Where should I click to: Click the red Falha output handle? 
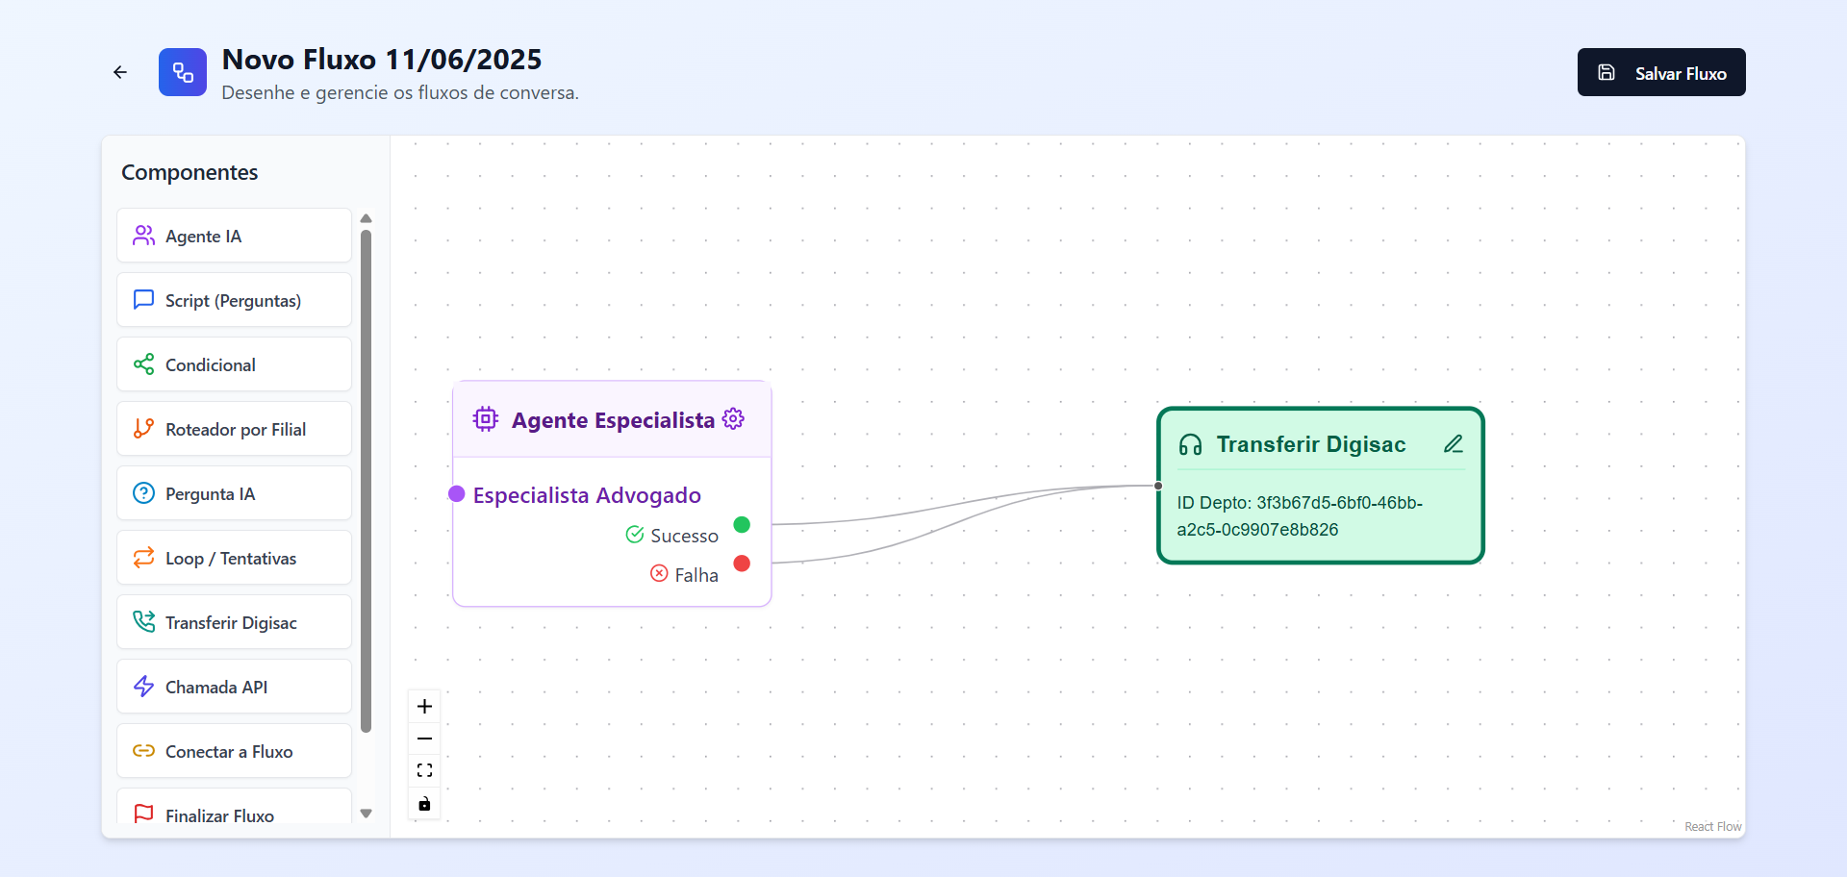(x=742, y=564)
